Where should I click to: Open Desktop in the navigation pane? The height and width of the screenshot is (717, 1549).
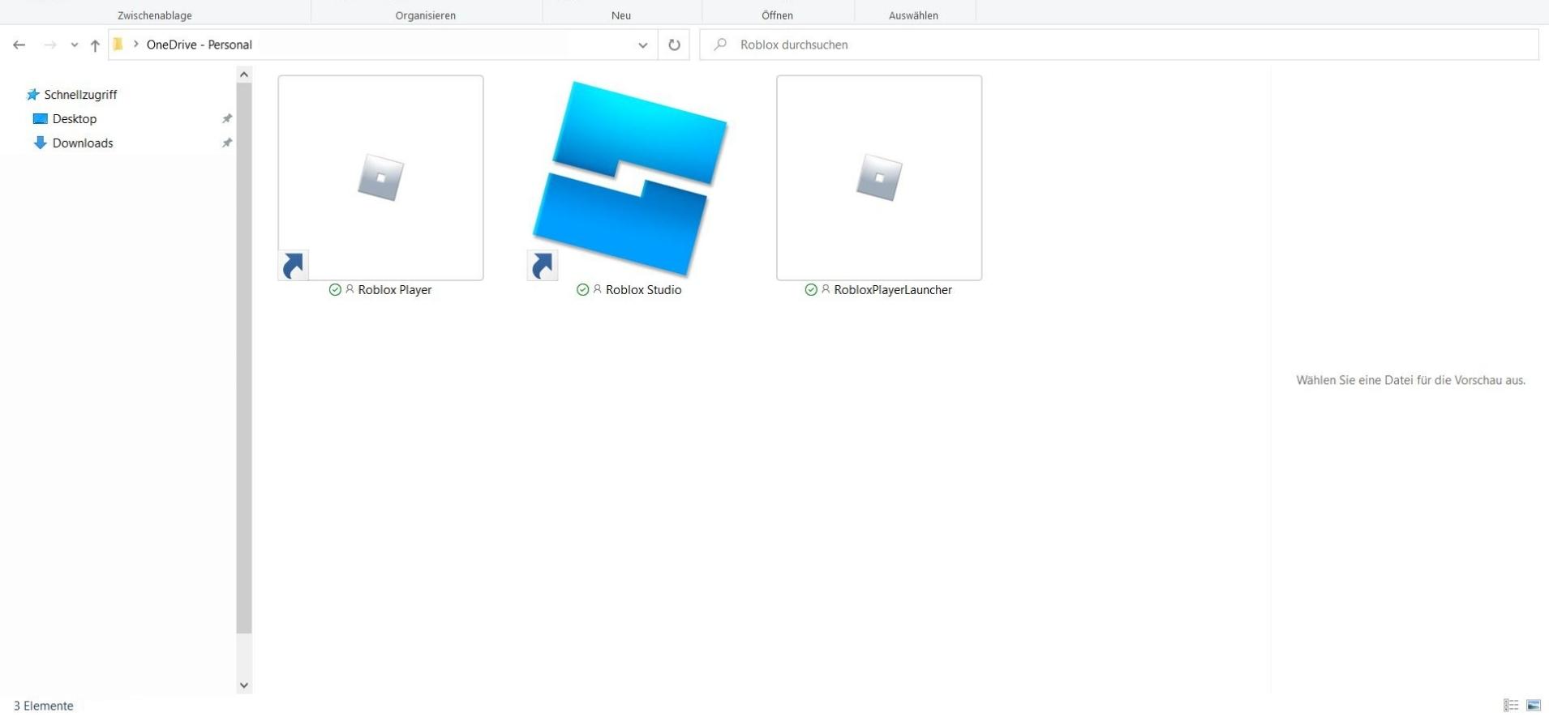pos(75,119)
